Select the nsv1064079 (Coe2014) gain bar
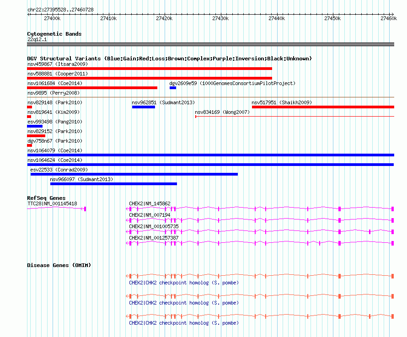The height and width of the screenshot is (337, 407). coord(210,155)
